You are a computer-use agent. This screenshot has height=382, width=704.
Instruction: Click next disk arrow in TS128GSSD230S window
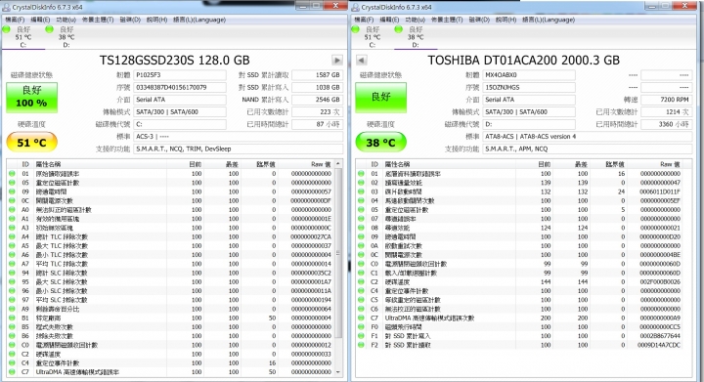(x=336, y=60)
